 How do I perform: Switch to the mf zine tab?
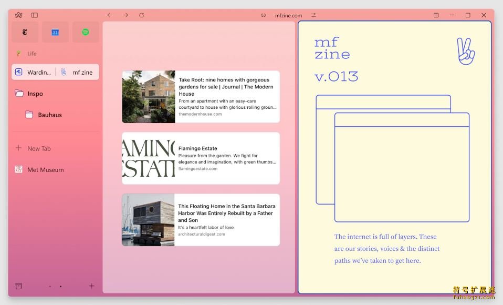pos(78,72)
